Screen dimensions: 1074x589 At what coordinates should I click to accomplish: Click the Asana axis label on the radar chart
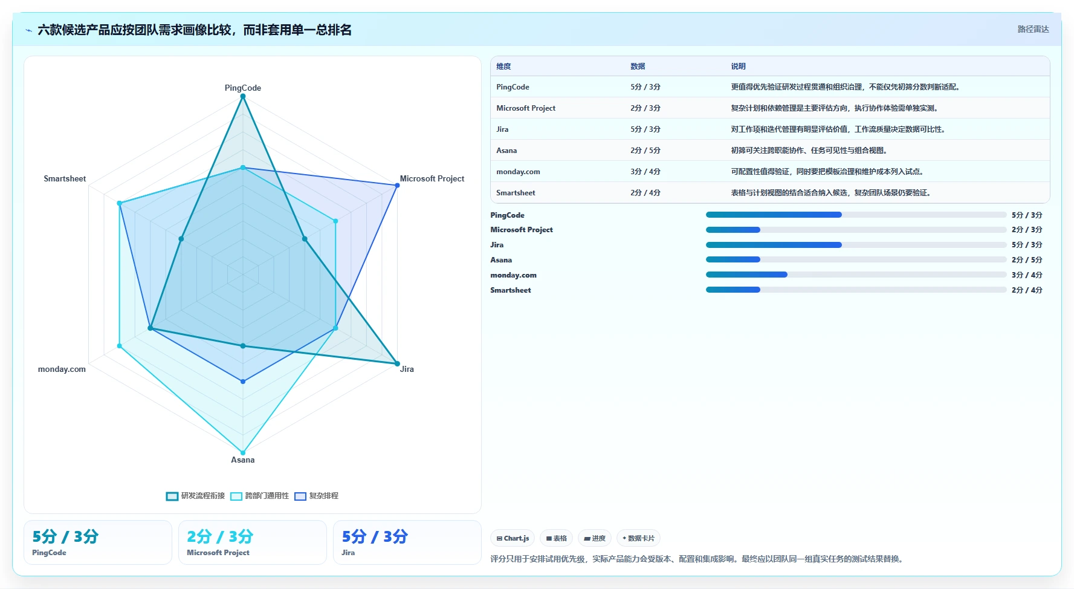pyautogui.click(x=243, y=460)
